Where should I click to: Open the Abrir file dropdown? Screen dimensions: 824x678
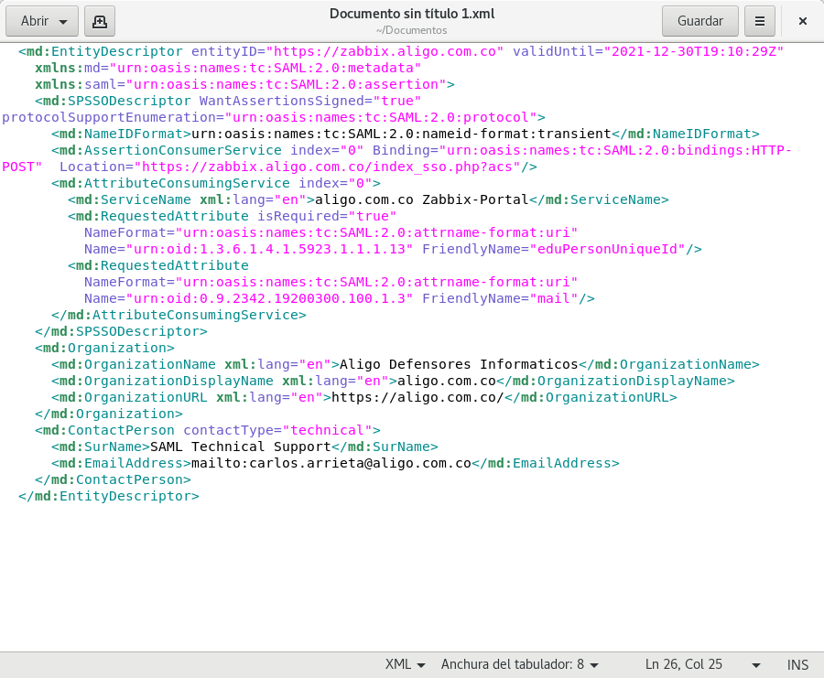pyautogui.click(x=42, y=21)
